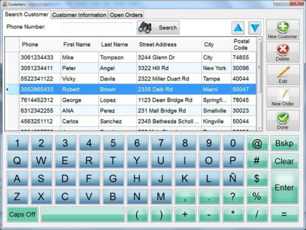Sort by the Last Name column header

tap(118, 45)
